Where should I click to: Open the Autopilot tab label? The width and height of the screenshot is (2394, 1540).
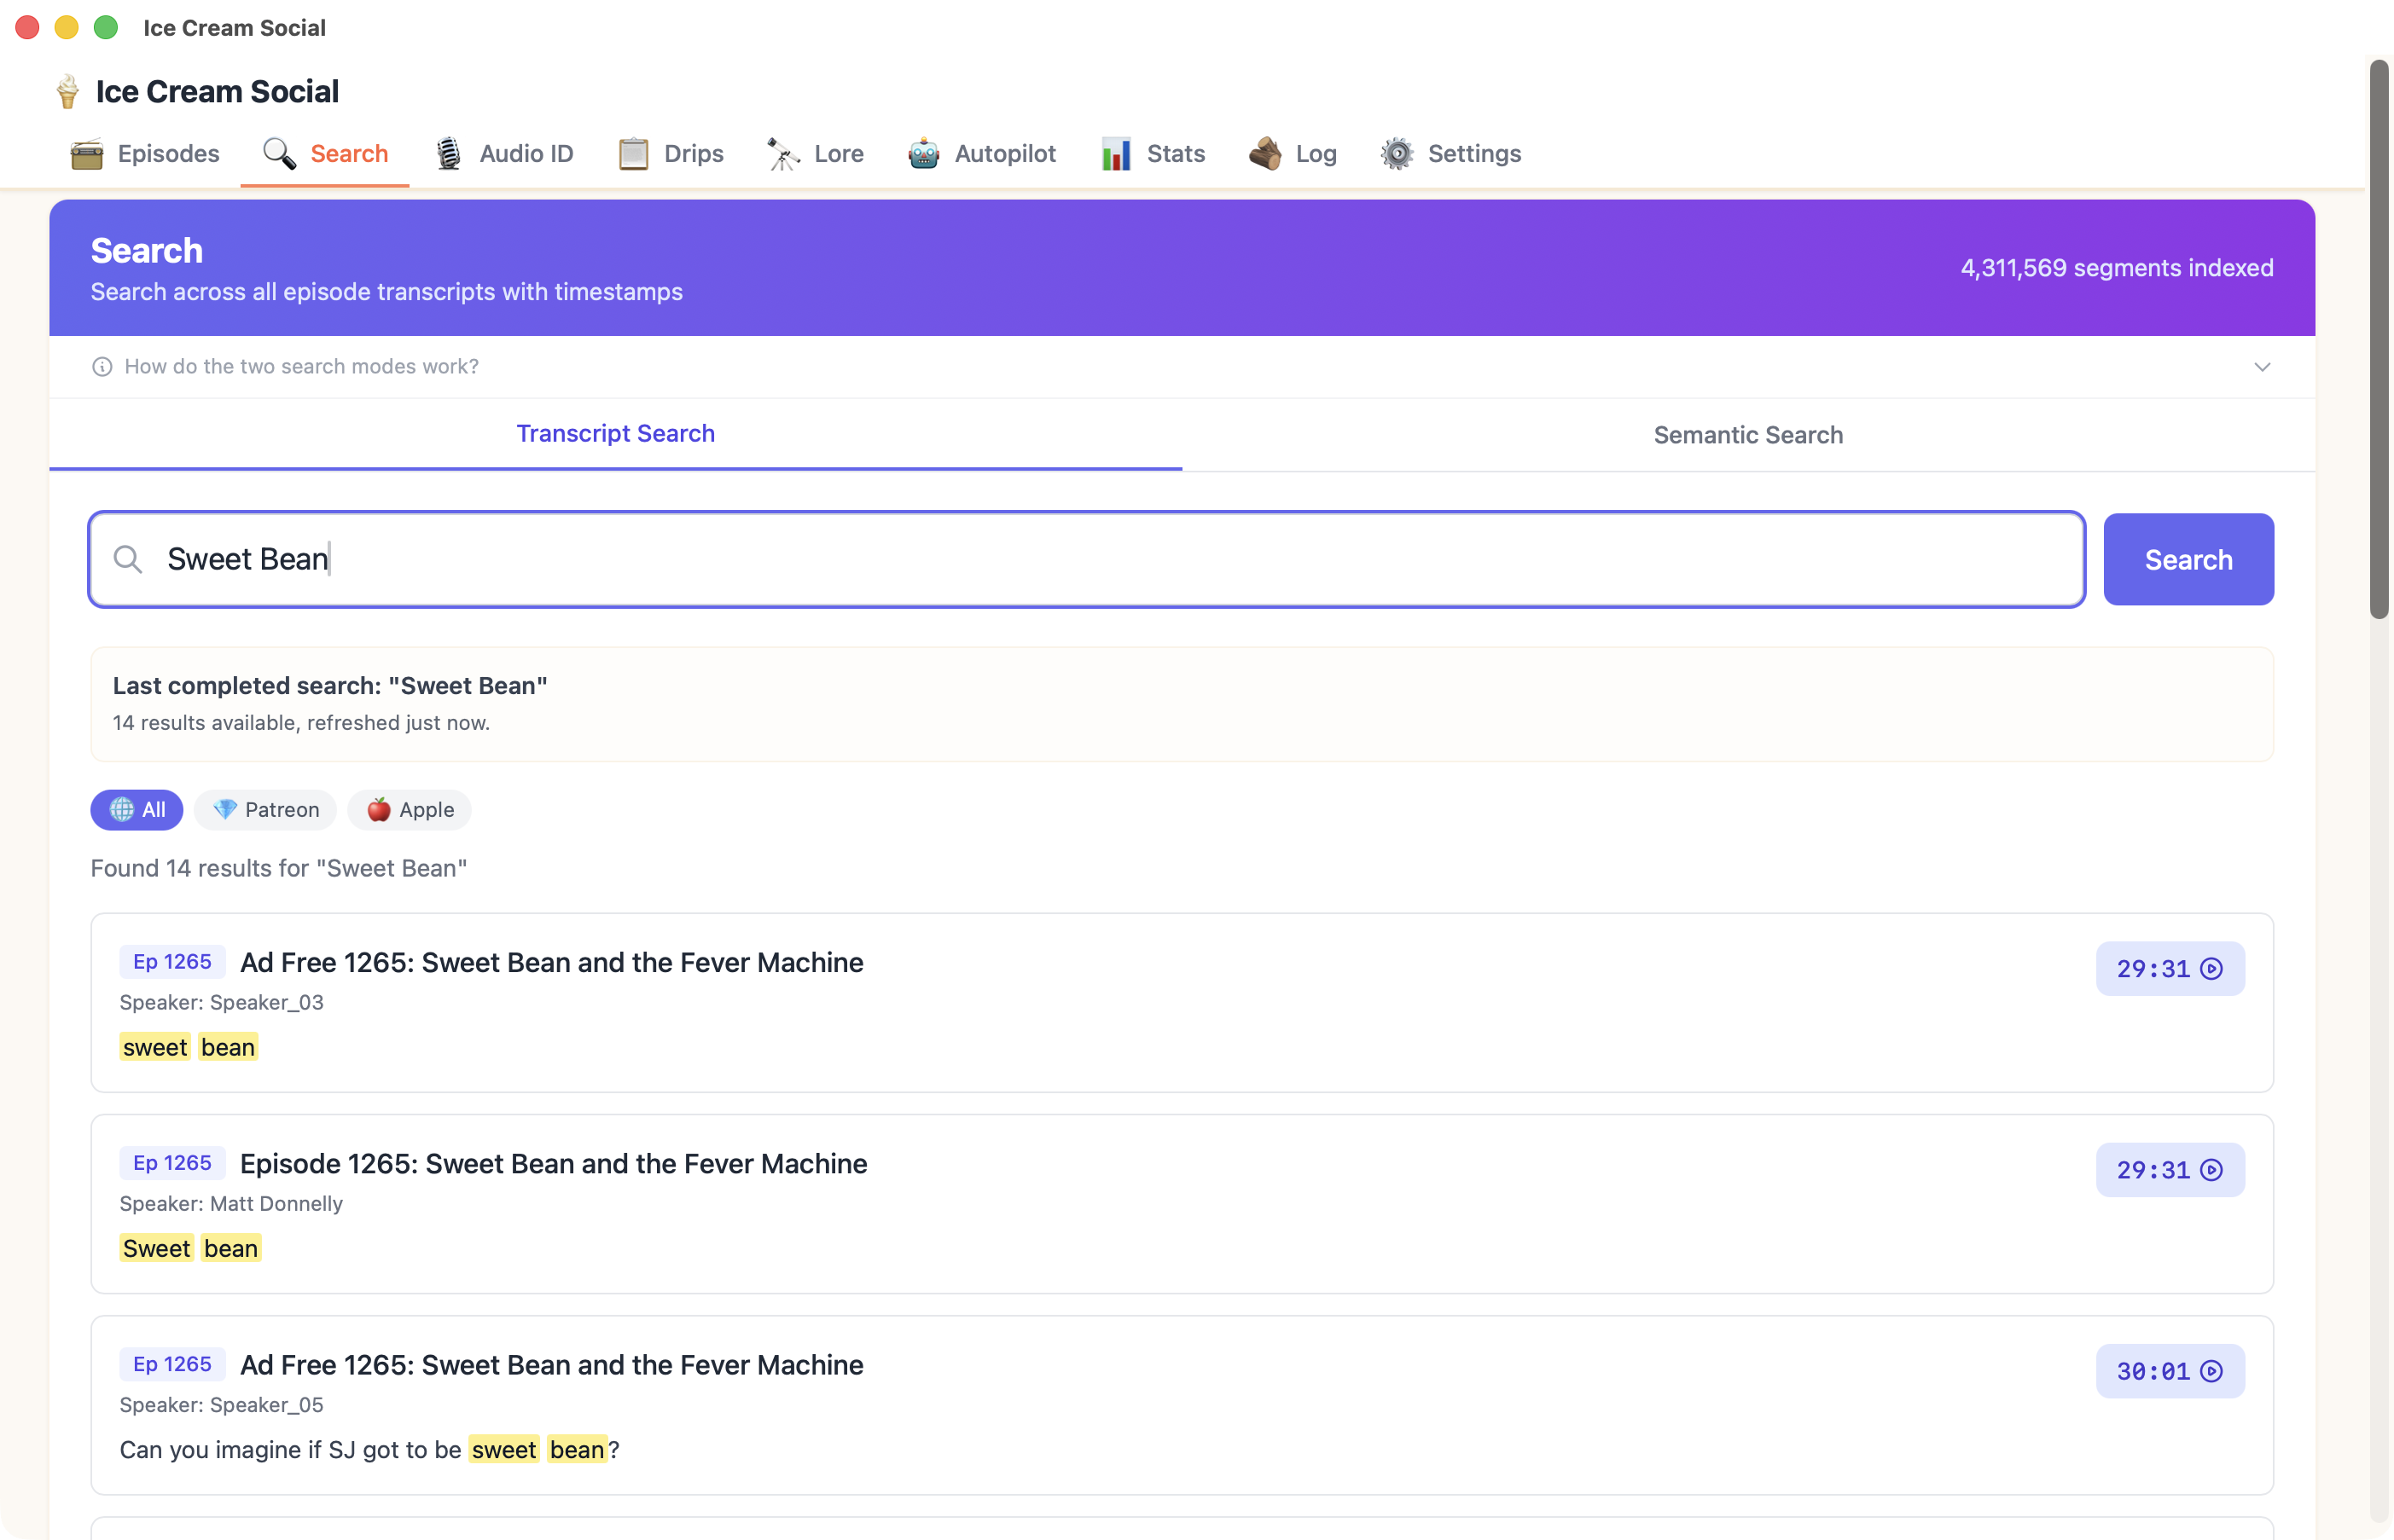[x=1004, y=154]
